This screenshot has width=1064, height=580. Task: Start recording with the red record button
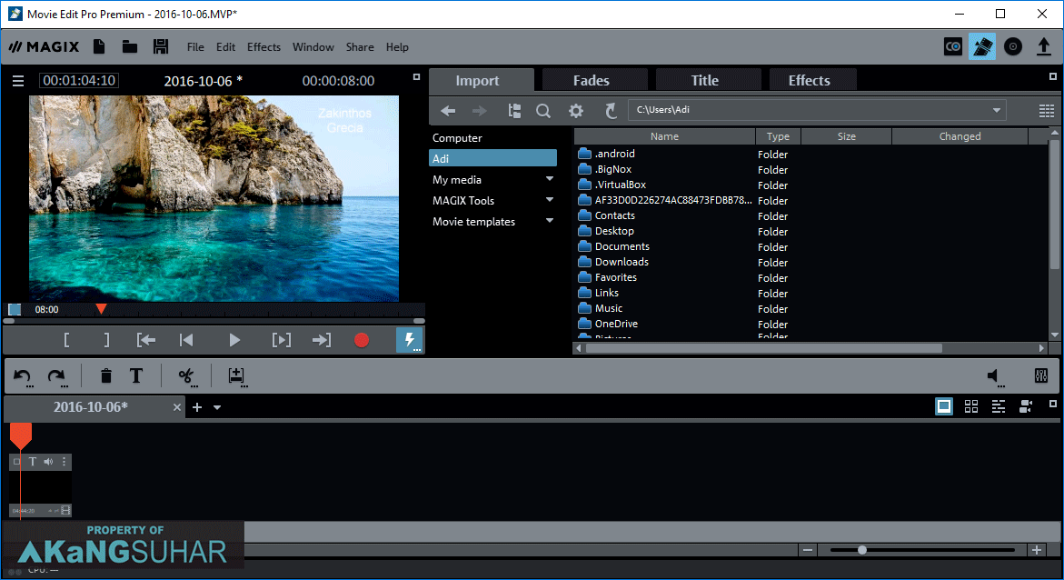(x=362, y=340)
